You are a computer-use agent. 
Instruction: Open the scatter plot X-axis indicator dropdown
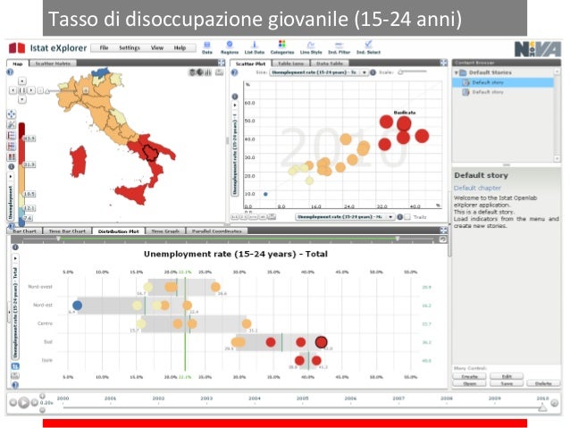(x=345, y=217)
